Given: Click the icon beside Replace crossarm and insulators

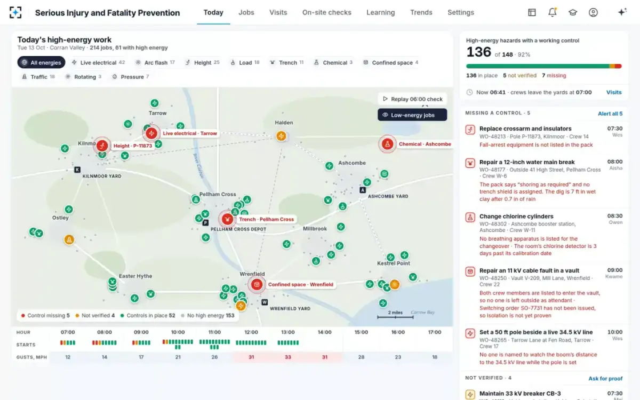Looking at the screenshot, I should [x=470, y=129].
